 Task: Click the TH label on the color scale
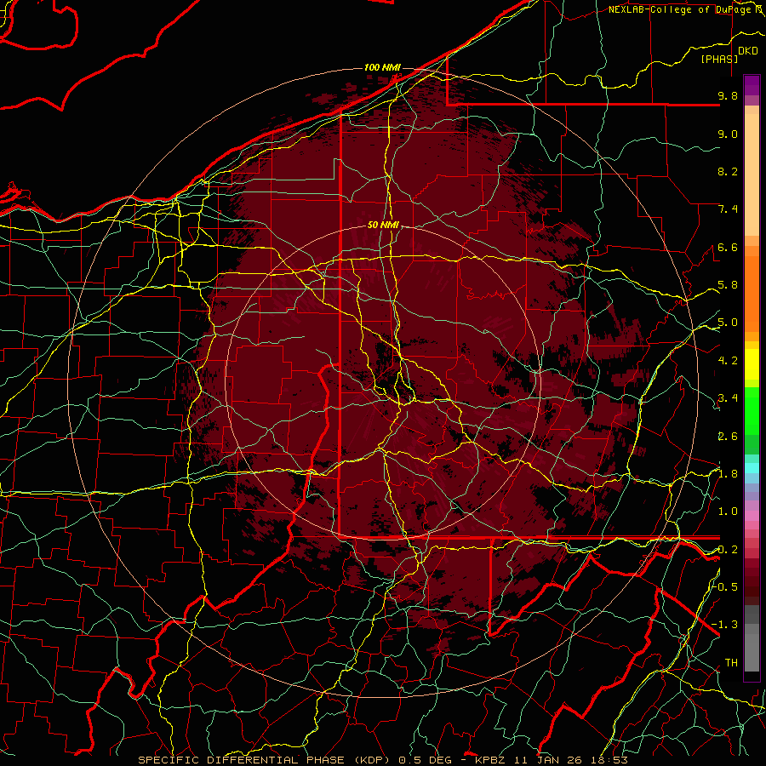coord(731,662)
